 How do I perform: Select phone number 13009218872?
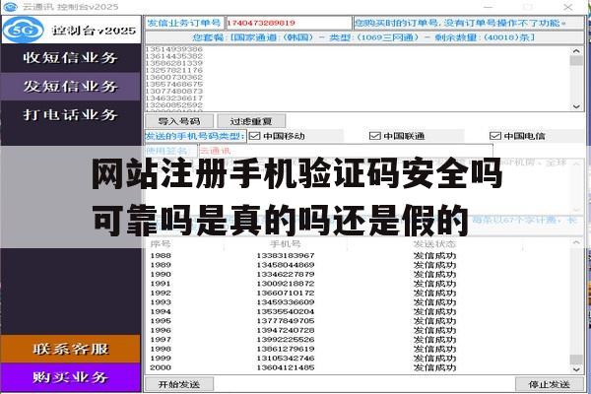pos(286,284)
